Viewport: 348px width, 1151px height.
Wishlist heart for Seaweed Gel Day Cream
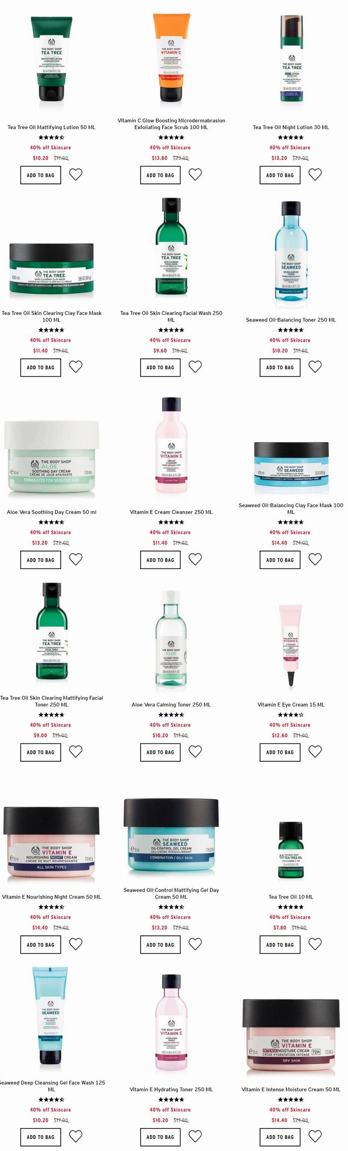(195, 944)
